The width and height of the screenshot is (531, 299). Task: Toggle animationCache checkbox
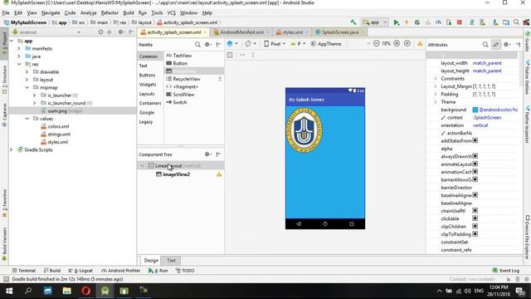point(475,172)
